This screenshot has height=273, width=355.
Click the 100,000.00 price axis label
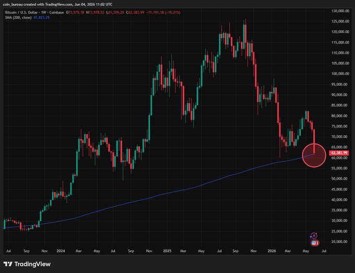point(340,74)
